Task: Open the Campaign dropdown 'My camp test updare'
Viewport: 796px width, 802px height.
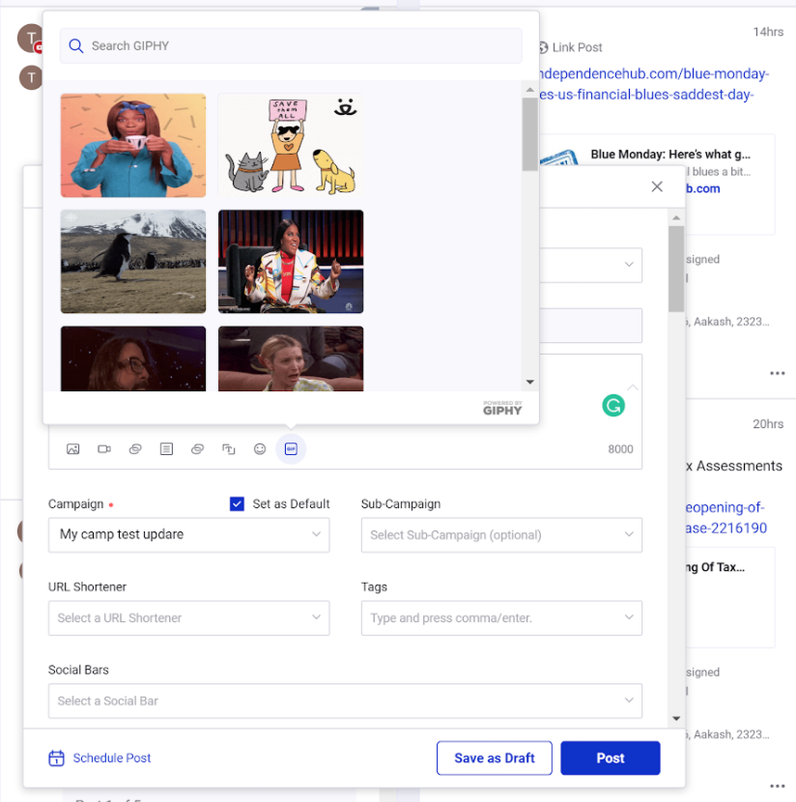Action: pyautogui.click(x=189, y=535)
